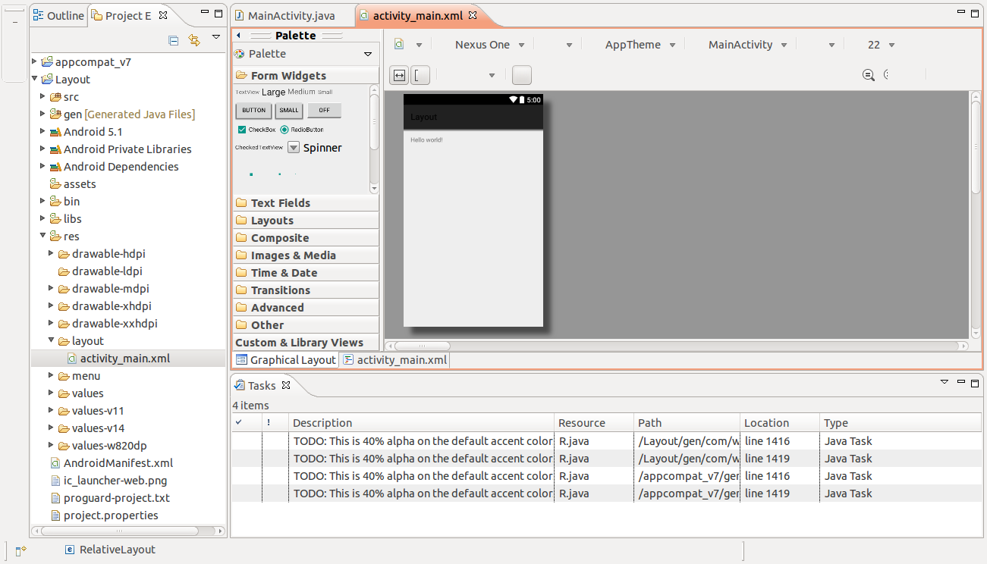Open the API level 22 dropdown
Screen dimensions: 987x564
point(881,45)
